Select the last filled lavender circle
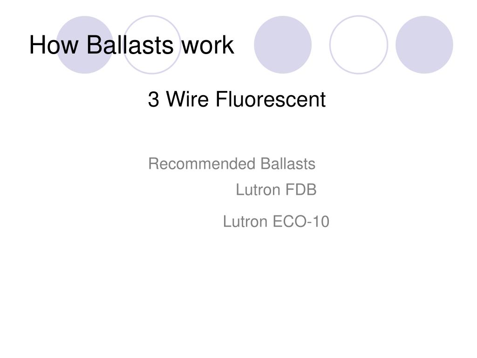Viewport: 477px width, 358px height. click(x=424, y=45)
